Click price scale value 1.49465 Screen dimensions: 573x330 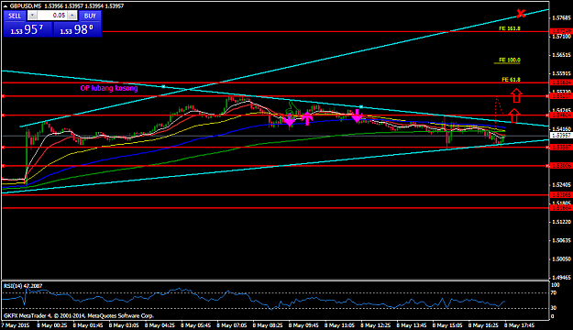click(x=562, y=278)
